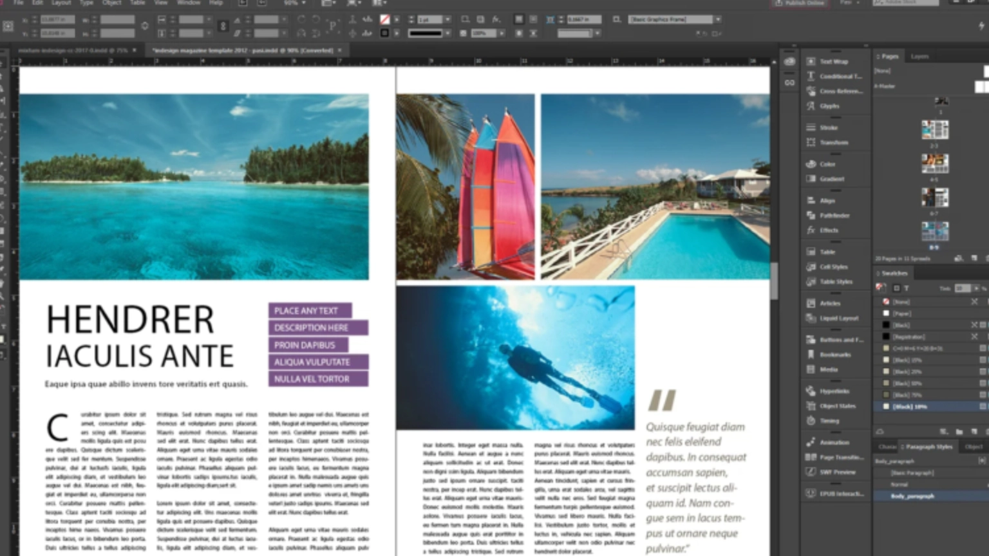Open the Liquid Layout panel
The image size is (989, 556).
tap(838, 319)
